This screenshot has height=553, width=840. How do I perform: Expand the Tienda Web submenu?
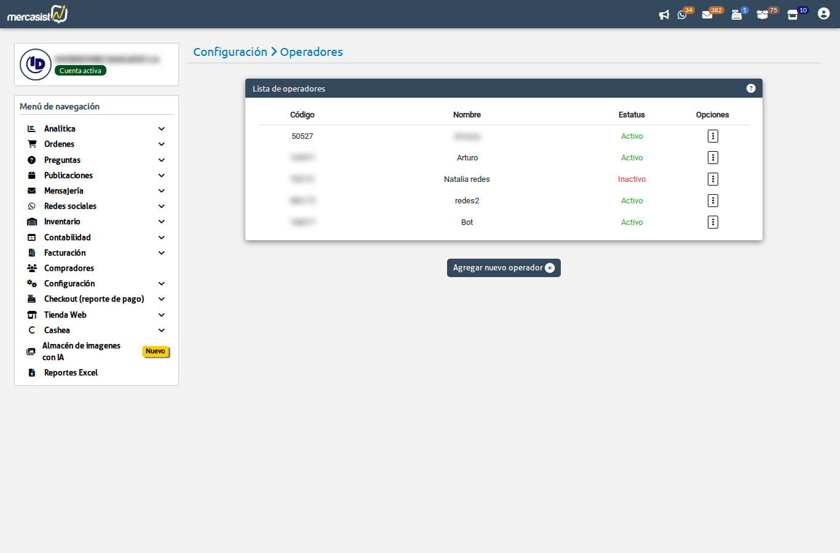pyautogui.click(x=161, y=315)
